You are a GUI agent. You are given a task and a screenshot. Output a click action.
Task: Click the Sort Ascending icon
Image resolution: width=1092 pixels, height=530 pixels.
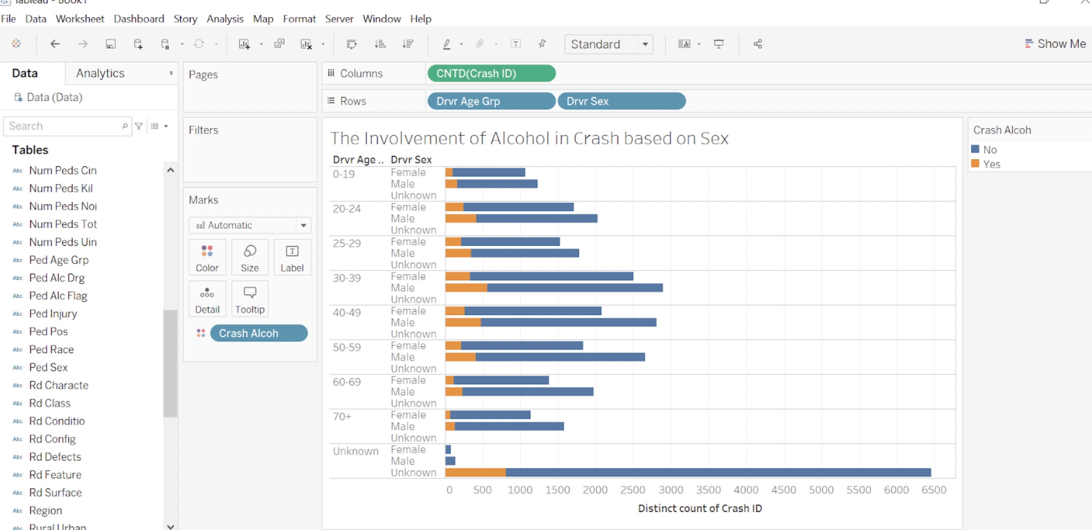click(380, 44)
